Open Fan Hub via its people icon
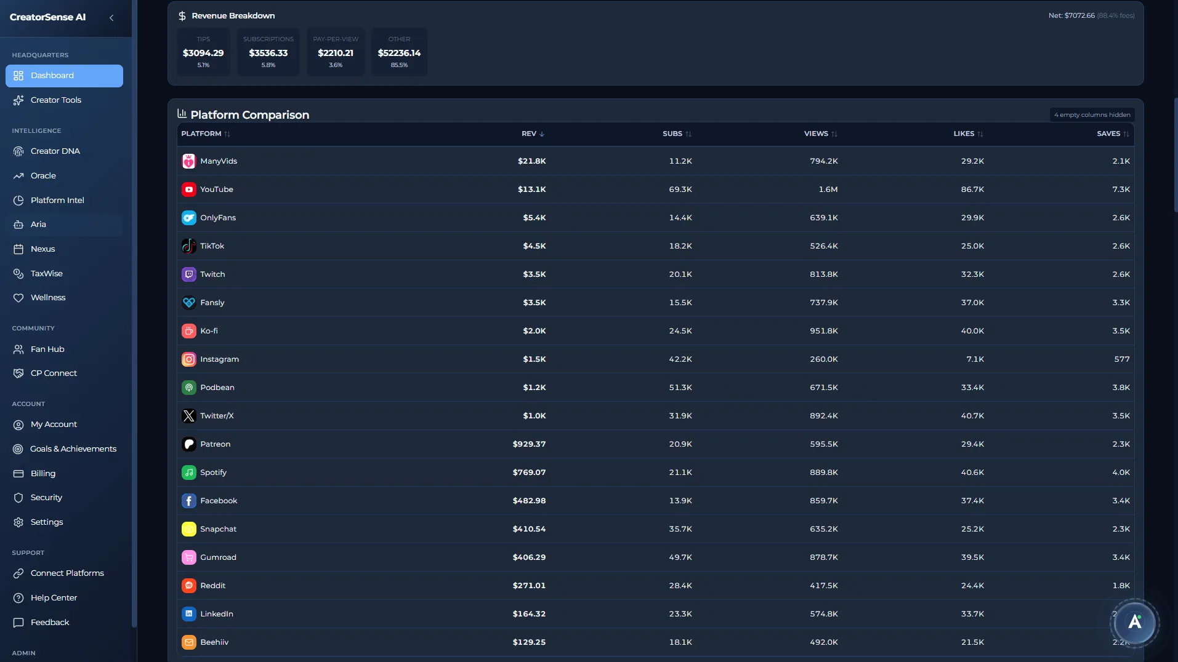Screen dimensions: 1178x662 [18, 349]
